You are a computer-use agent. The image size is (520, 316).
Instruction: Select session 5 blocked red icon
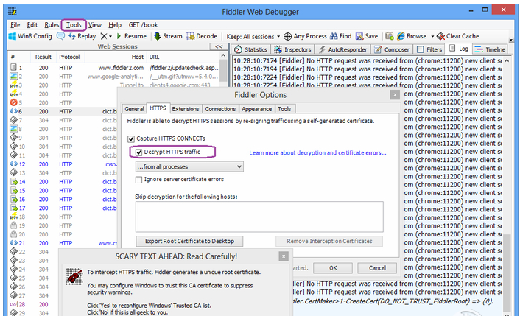click(13, 102)
